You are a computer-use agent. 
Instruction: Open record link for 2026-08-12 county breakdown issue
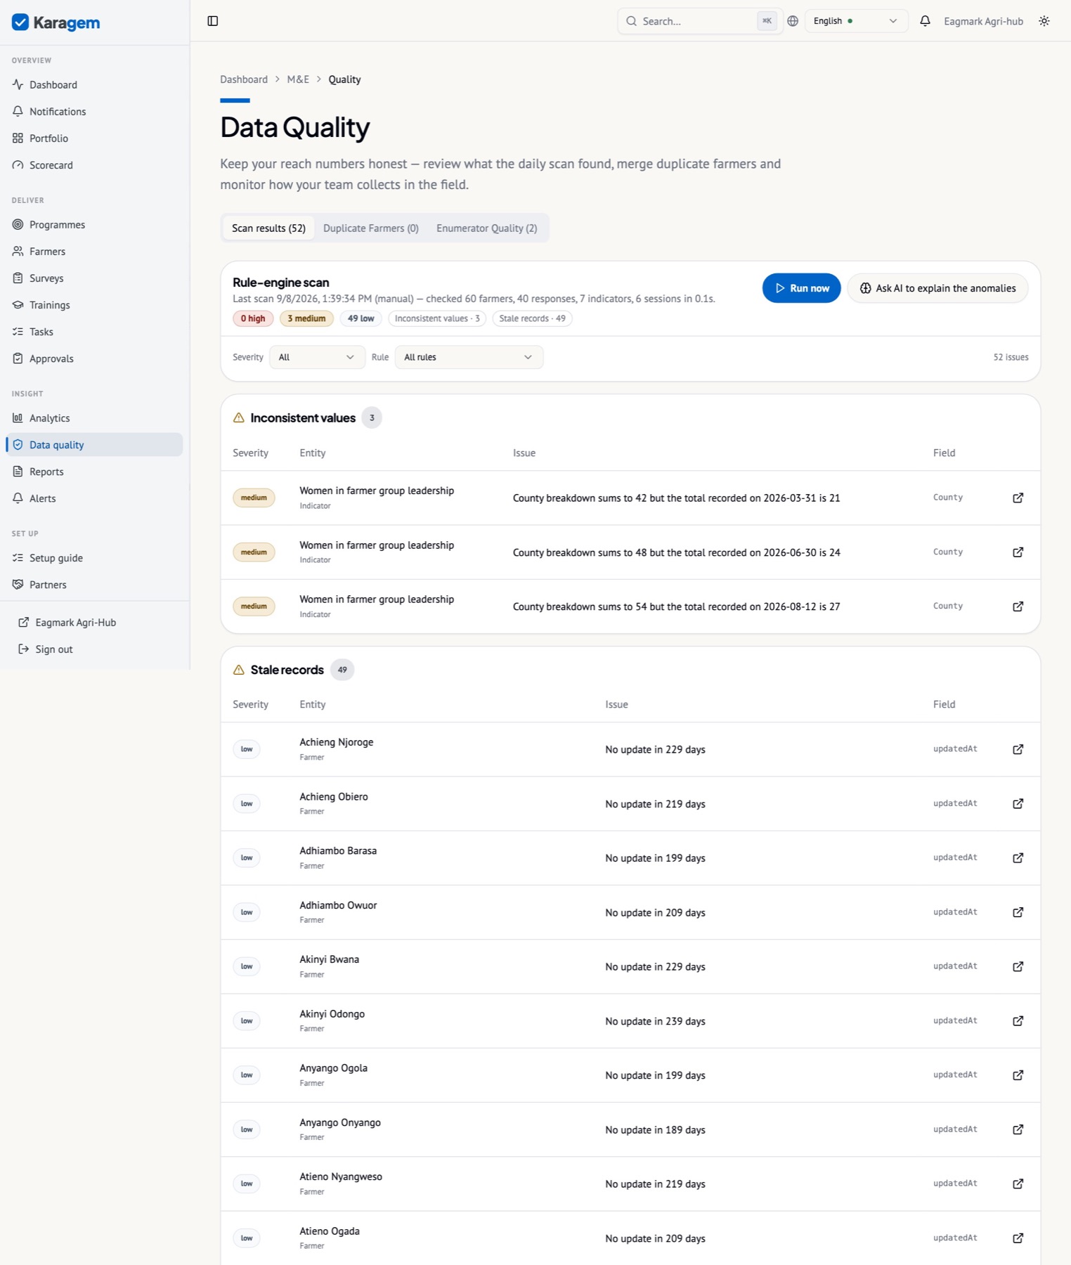(1018, 606)
